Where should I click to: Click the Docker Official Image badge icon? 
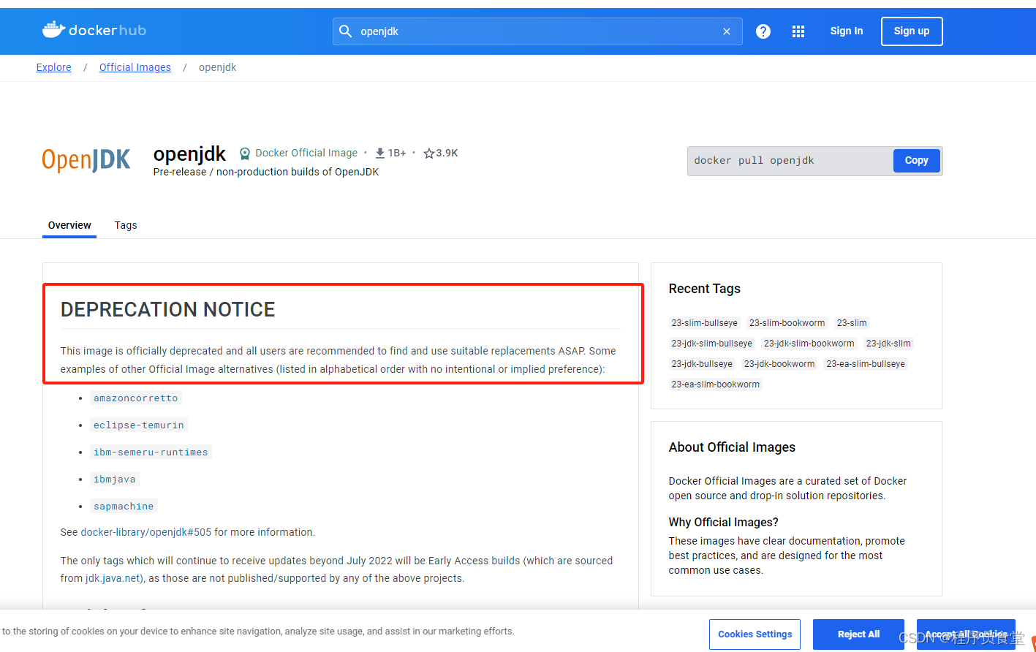(x=245, y=153)
